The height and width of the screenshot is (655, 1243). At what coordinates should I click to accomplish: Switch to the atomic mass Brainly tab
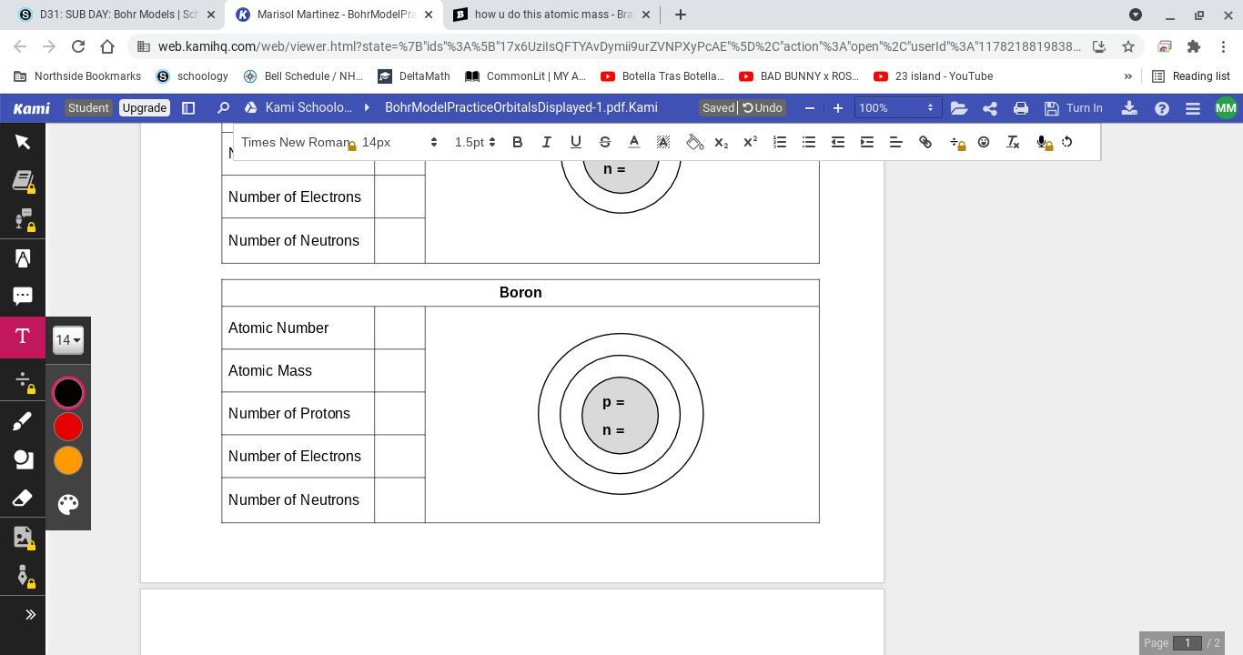552,15
